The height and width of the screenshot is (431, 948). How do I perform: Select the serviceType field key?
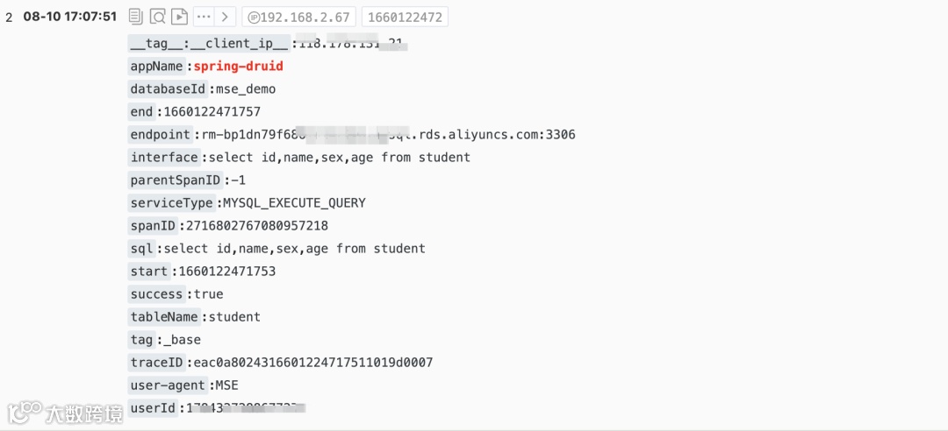(x=172, y=203)
